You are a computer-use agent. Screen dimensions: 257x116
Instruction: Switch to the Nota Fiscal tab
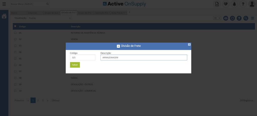point(118,13)
